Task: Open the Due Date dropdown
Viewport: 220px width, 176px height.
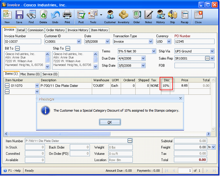Action: click(x=143, y=58)
